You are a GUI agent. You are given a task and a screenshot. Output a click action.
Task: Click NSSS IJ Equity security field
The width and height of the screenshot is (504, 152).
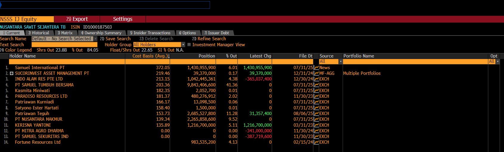(x=27, y=19)
